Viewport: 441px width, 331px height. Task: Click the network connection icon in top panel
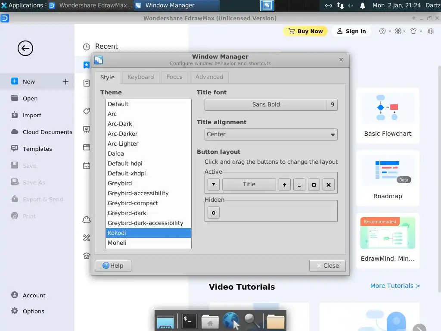[x=340, y=5]
